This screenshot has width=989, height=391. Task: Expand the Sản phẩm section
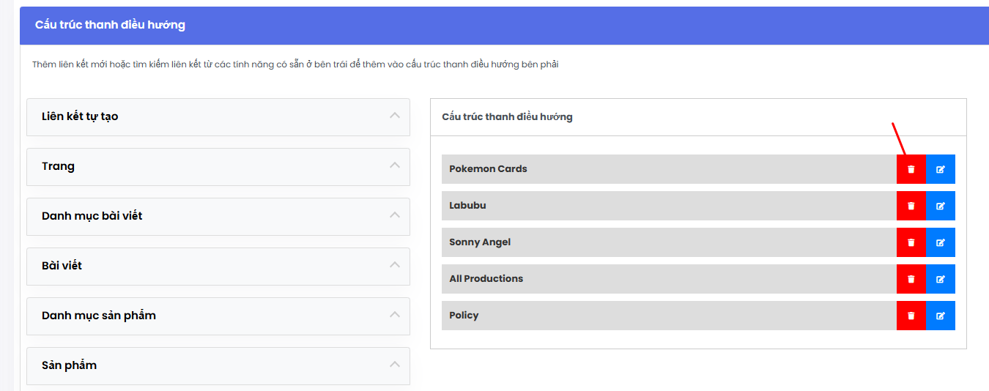tap(218, 366)
